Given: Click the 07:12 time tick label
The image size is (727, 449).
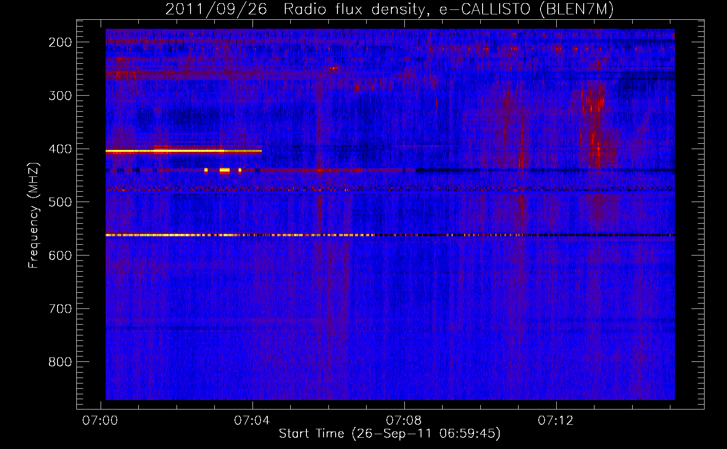Looking at the screenshot, I should coord(556,421).
